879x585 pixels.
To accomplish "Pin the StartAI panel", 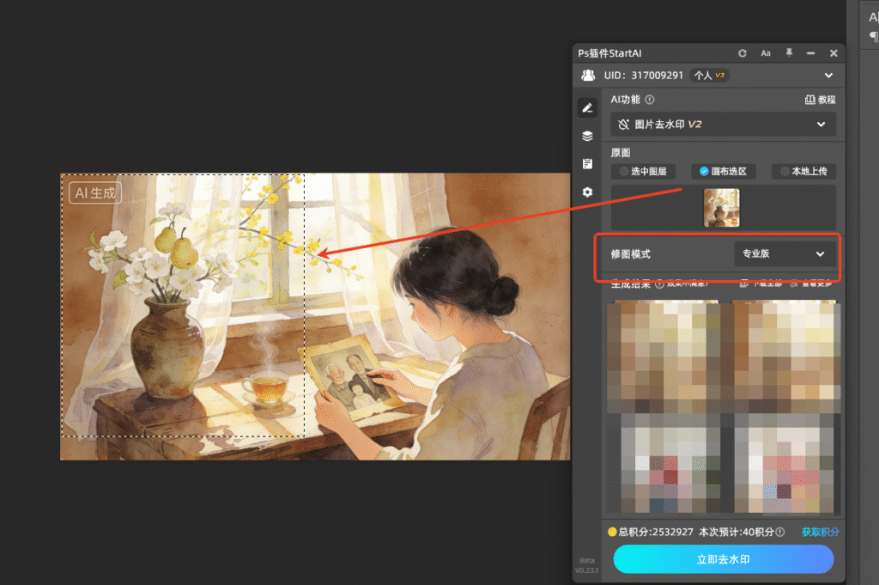I will [789, 53].
